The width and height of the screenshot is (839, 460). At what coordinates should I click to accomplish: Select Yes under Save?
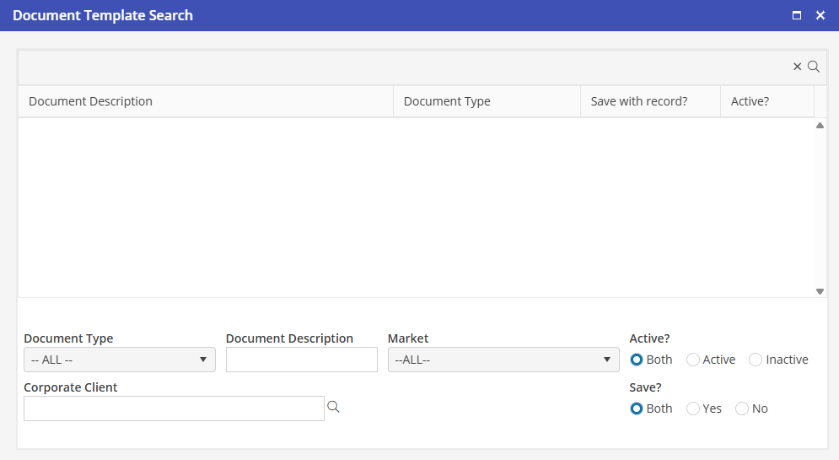coord(693,409)
